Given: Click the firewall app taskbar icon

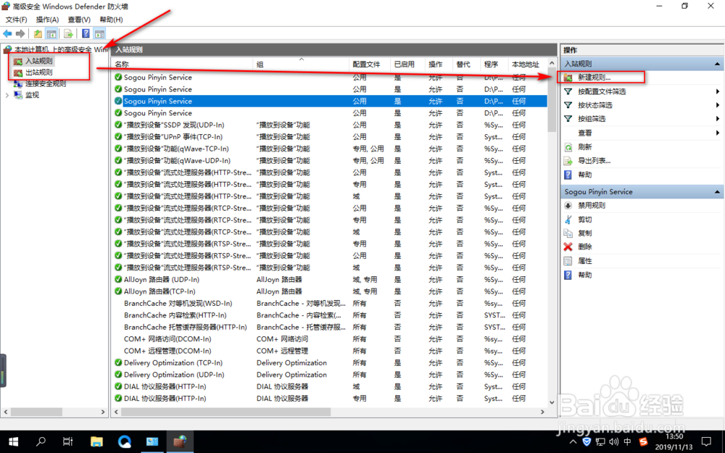Looking at the screenshot, I should 180,442.
